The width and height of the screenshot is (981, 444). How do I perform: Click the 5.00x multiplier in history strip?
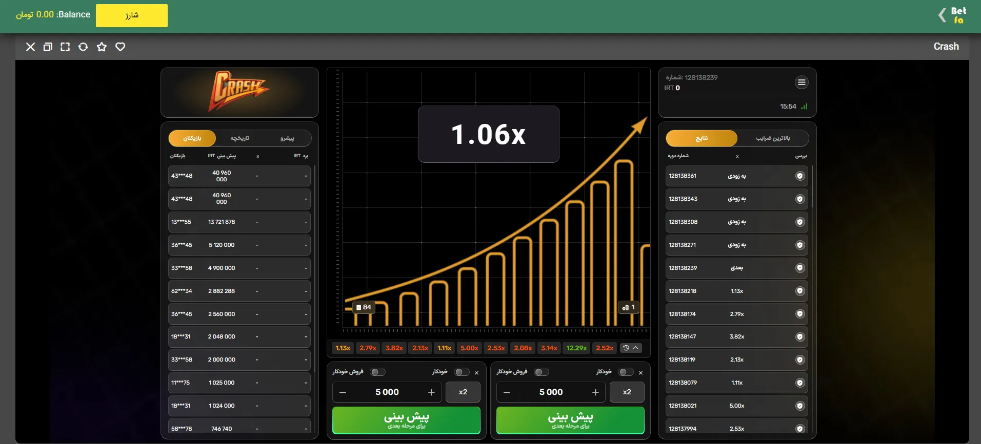tap(469, 348)
